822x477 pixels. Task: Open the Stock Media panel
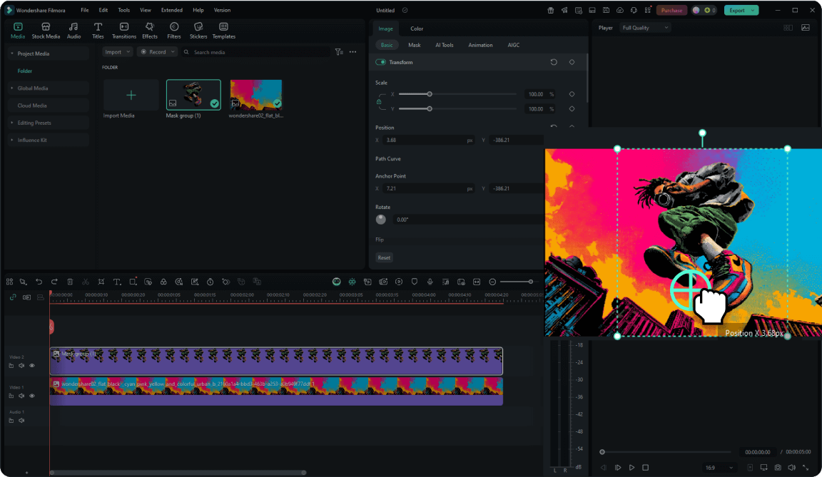point(46,31)
